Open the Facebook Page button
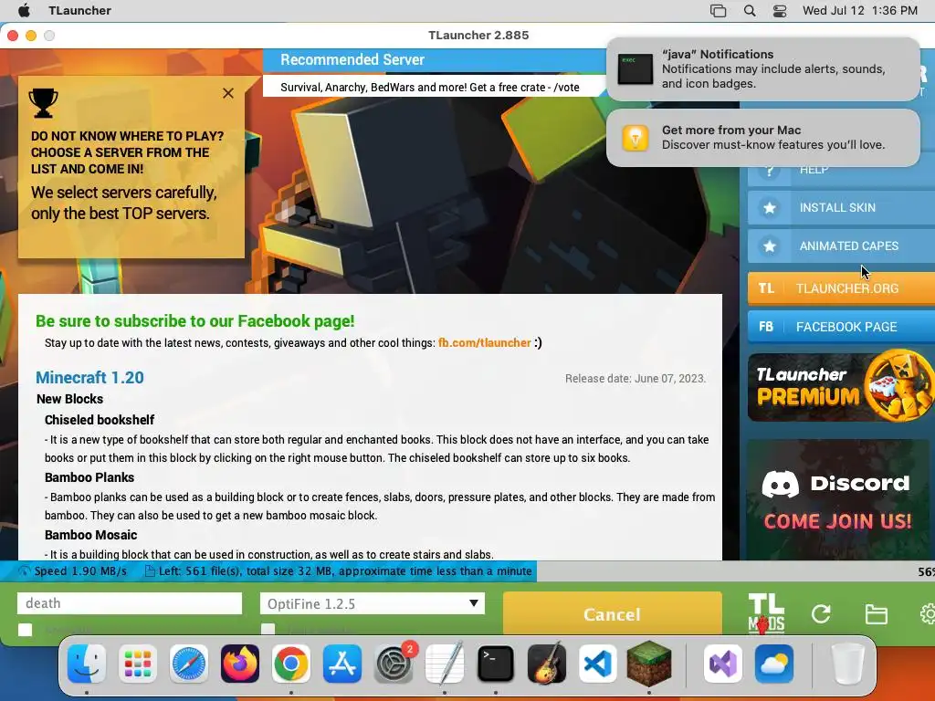935x701 pixels. pyautogui.click(x=841, y=327)
